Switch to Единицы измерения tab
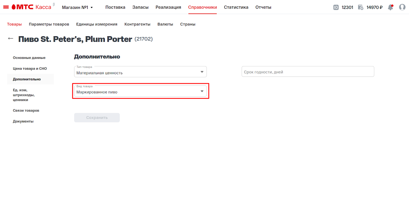Viewport: 409px width, 224px height. tap(97, 24)
